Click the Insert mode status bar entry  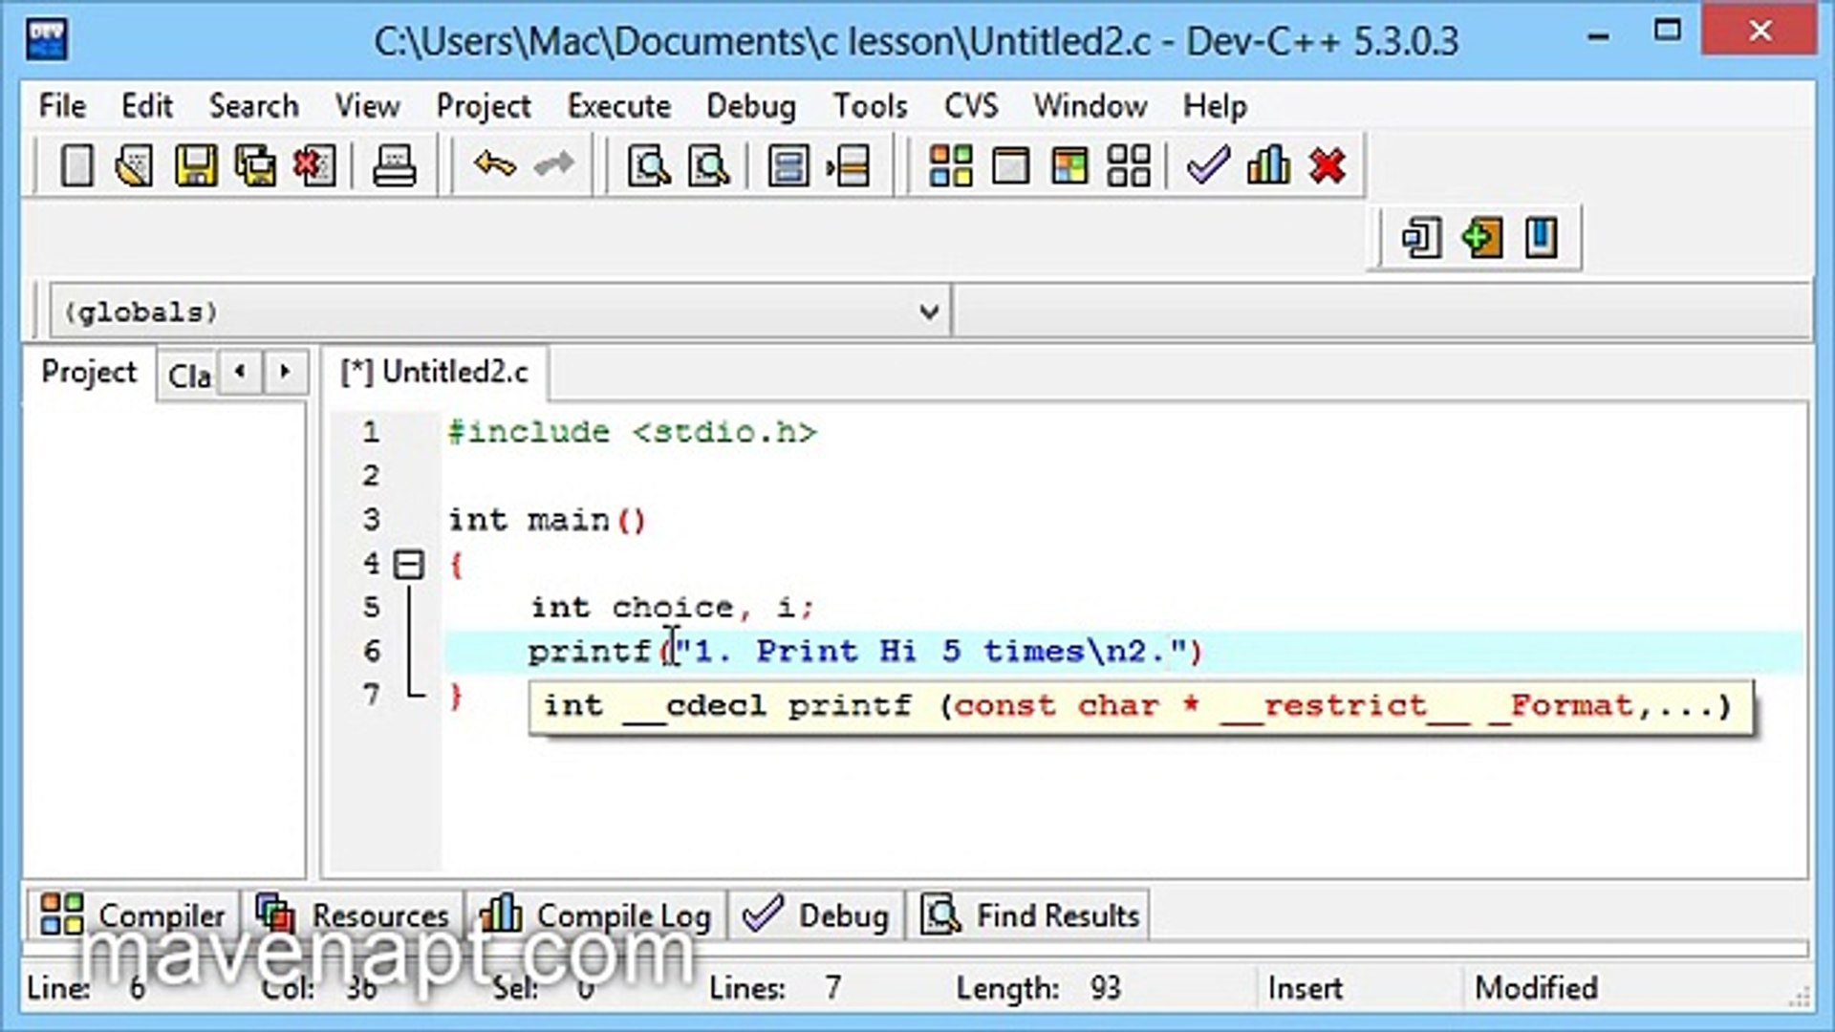point(1305,987)
